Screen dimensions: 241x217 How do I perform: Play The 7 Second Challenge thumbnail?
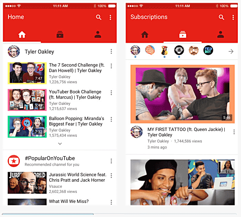[27, 73]
